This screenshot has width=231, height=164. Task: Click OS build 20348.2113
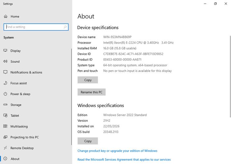[x=111, y=132]
